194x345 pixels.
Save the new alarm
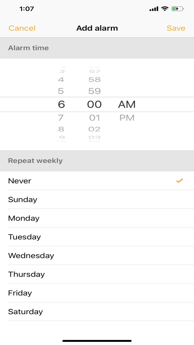(x=176, y=28)
